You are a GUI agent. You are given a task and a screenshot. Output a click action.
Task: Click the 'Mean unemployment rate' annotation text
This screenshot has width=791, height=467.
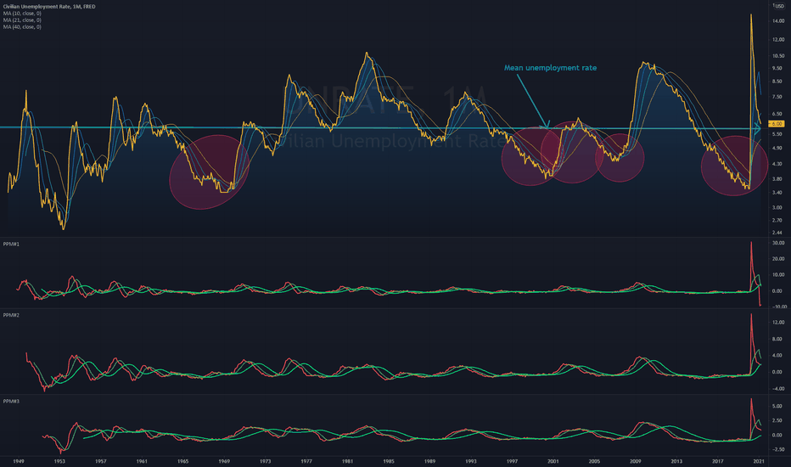(550, 68)
